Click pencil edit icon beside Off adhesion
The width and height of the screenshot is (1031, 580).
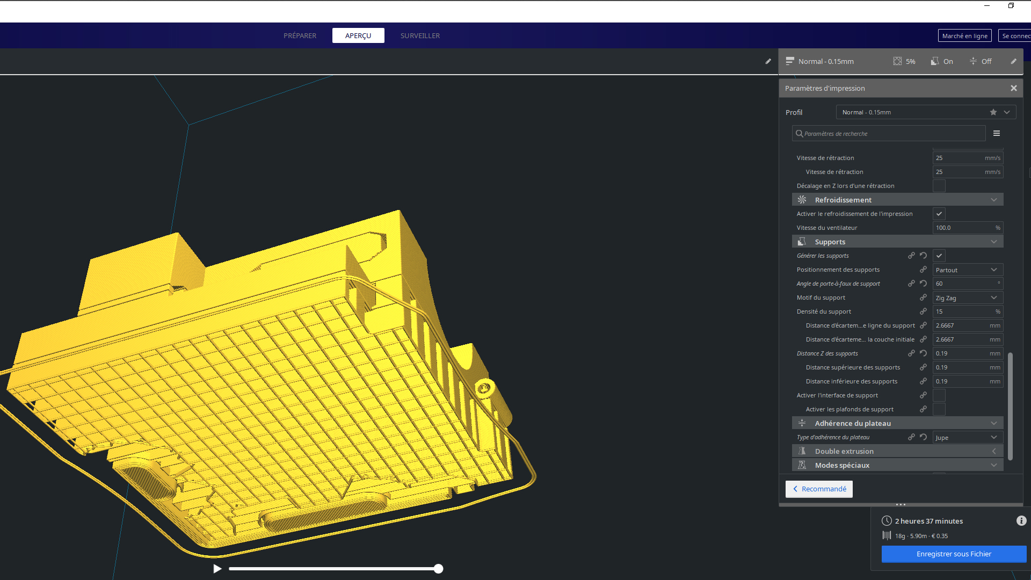(x=1013, y=61)
